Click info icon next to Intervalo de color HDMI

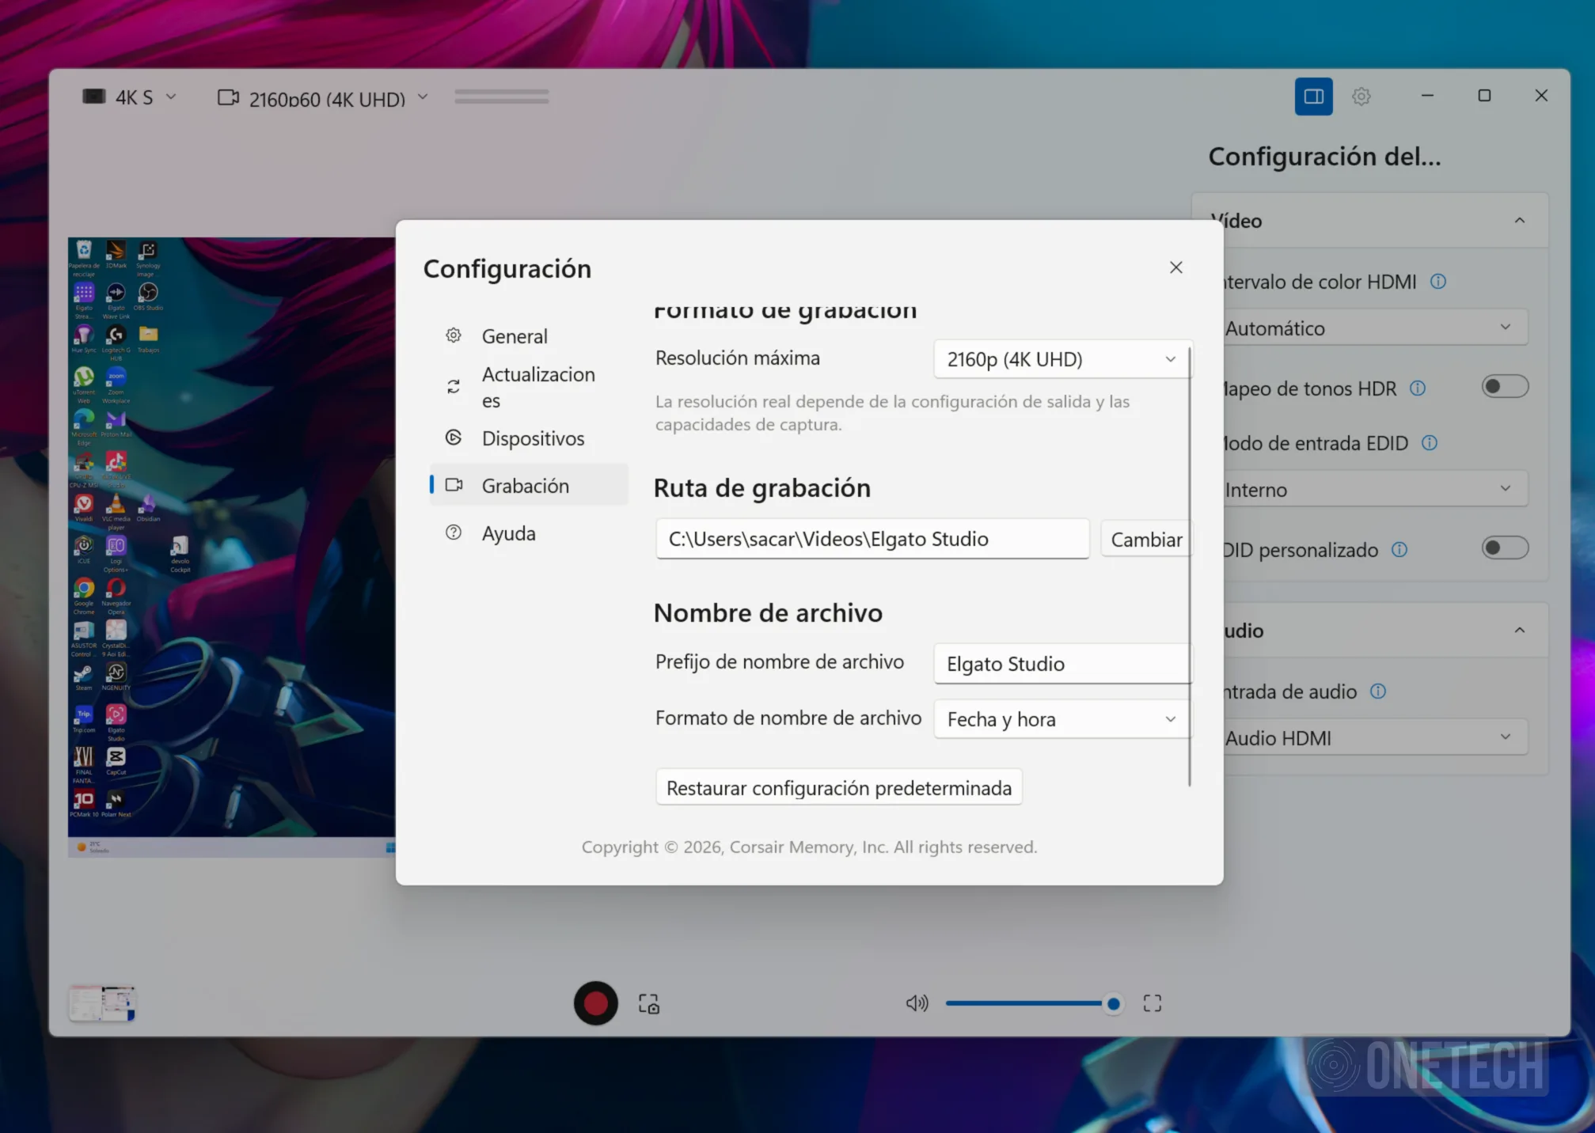coord(1438,282)
